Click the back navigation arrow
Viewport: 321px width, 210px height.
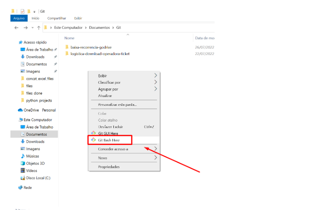pos(17,28)
